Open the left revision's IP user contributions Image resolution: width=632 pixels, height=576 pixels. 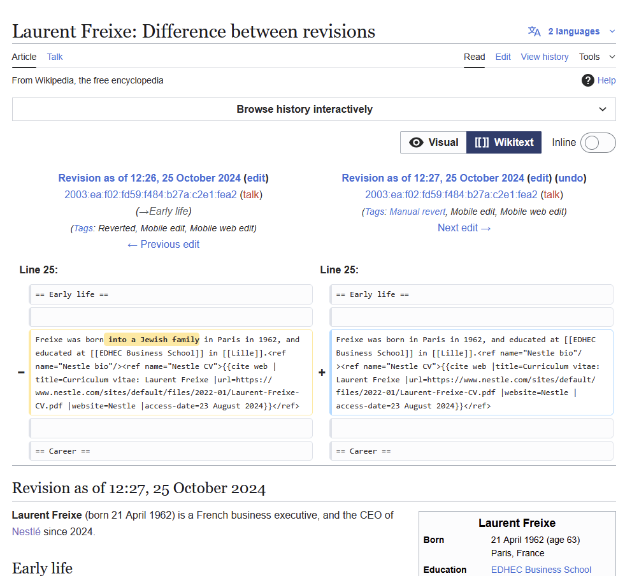coord(150,195)
